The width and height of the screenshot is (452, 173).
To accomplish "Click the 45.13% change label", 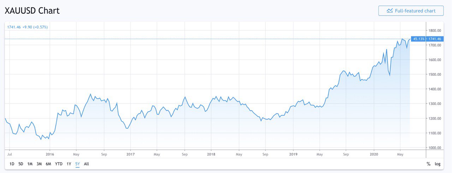I will click(419, 39).
